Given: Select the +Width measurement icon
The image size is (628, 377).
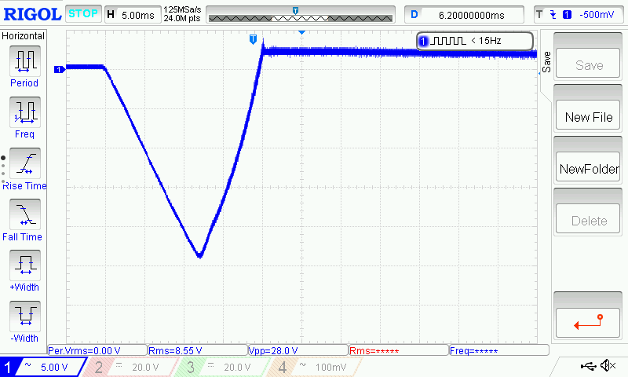Looking at the screenshot, I should click(x=24, y=265).
